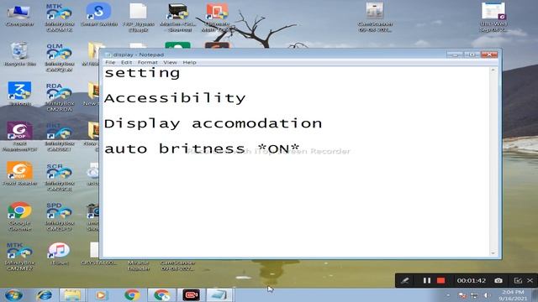
Task: Select the Google Chrome desktop icon
Action: point(19,216)
